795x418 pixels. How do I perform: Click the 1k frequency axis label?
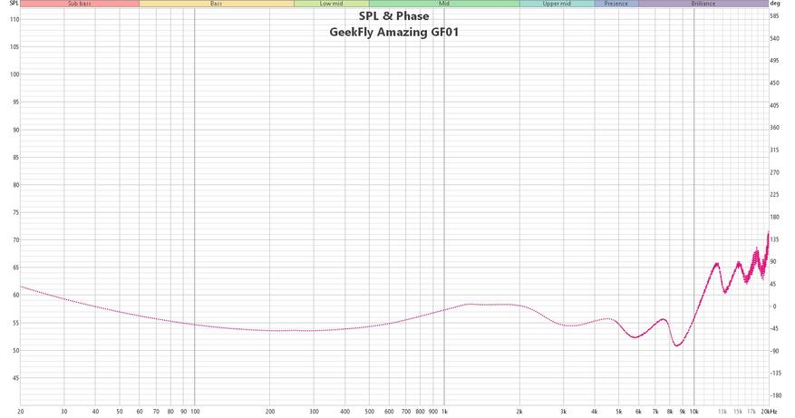445,412
